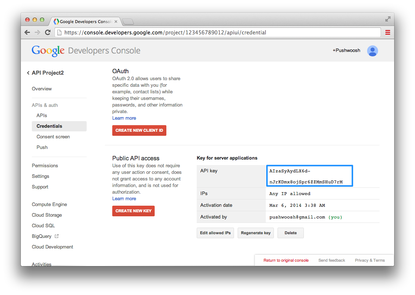Go back using the browser back arrow
Image resolution: width=415 pixels, height=295 pixels.
coord(27,32)
